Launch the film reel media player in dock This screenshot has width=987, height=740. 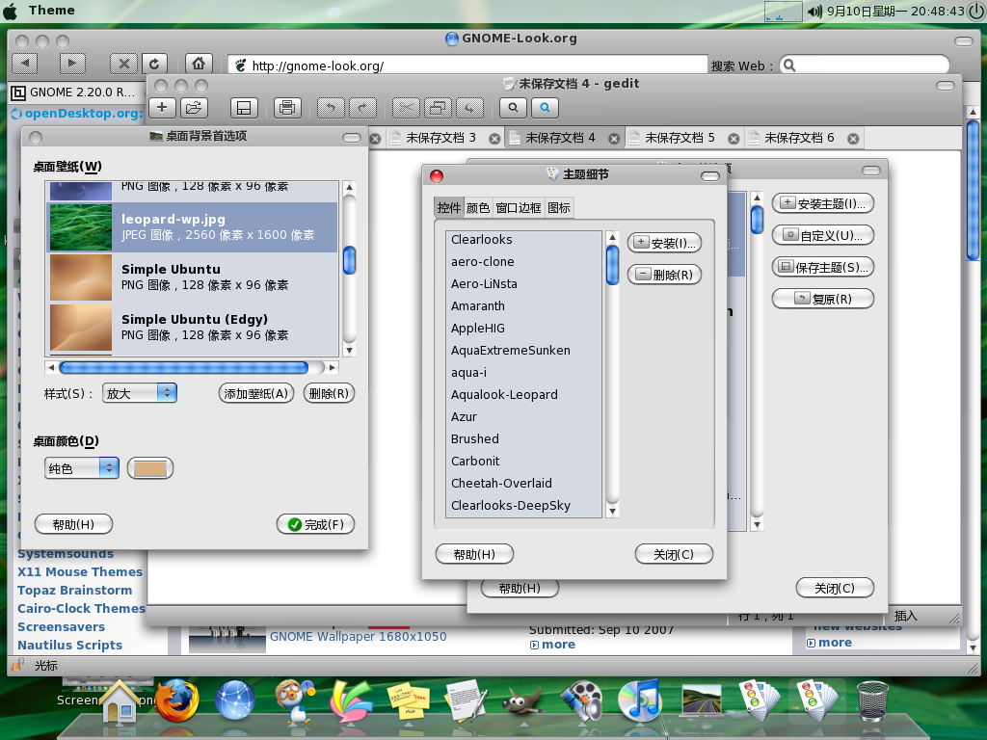(581, 700)
